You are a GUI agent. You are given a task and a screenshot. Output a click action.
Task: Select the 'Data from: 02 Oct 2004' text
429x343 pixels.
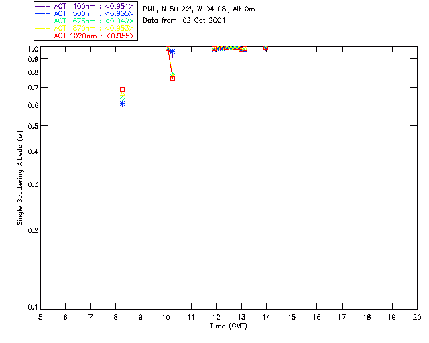[184, 21]
